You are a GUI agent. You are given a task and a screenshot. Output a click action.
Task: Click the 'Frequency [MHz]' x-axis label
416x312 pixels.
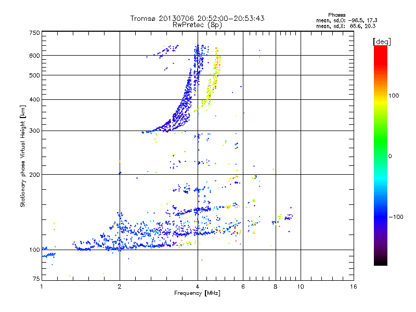197,293
